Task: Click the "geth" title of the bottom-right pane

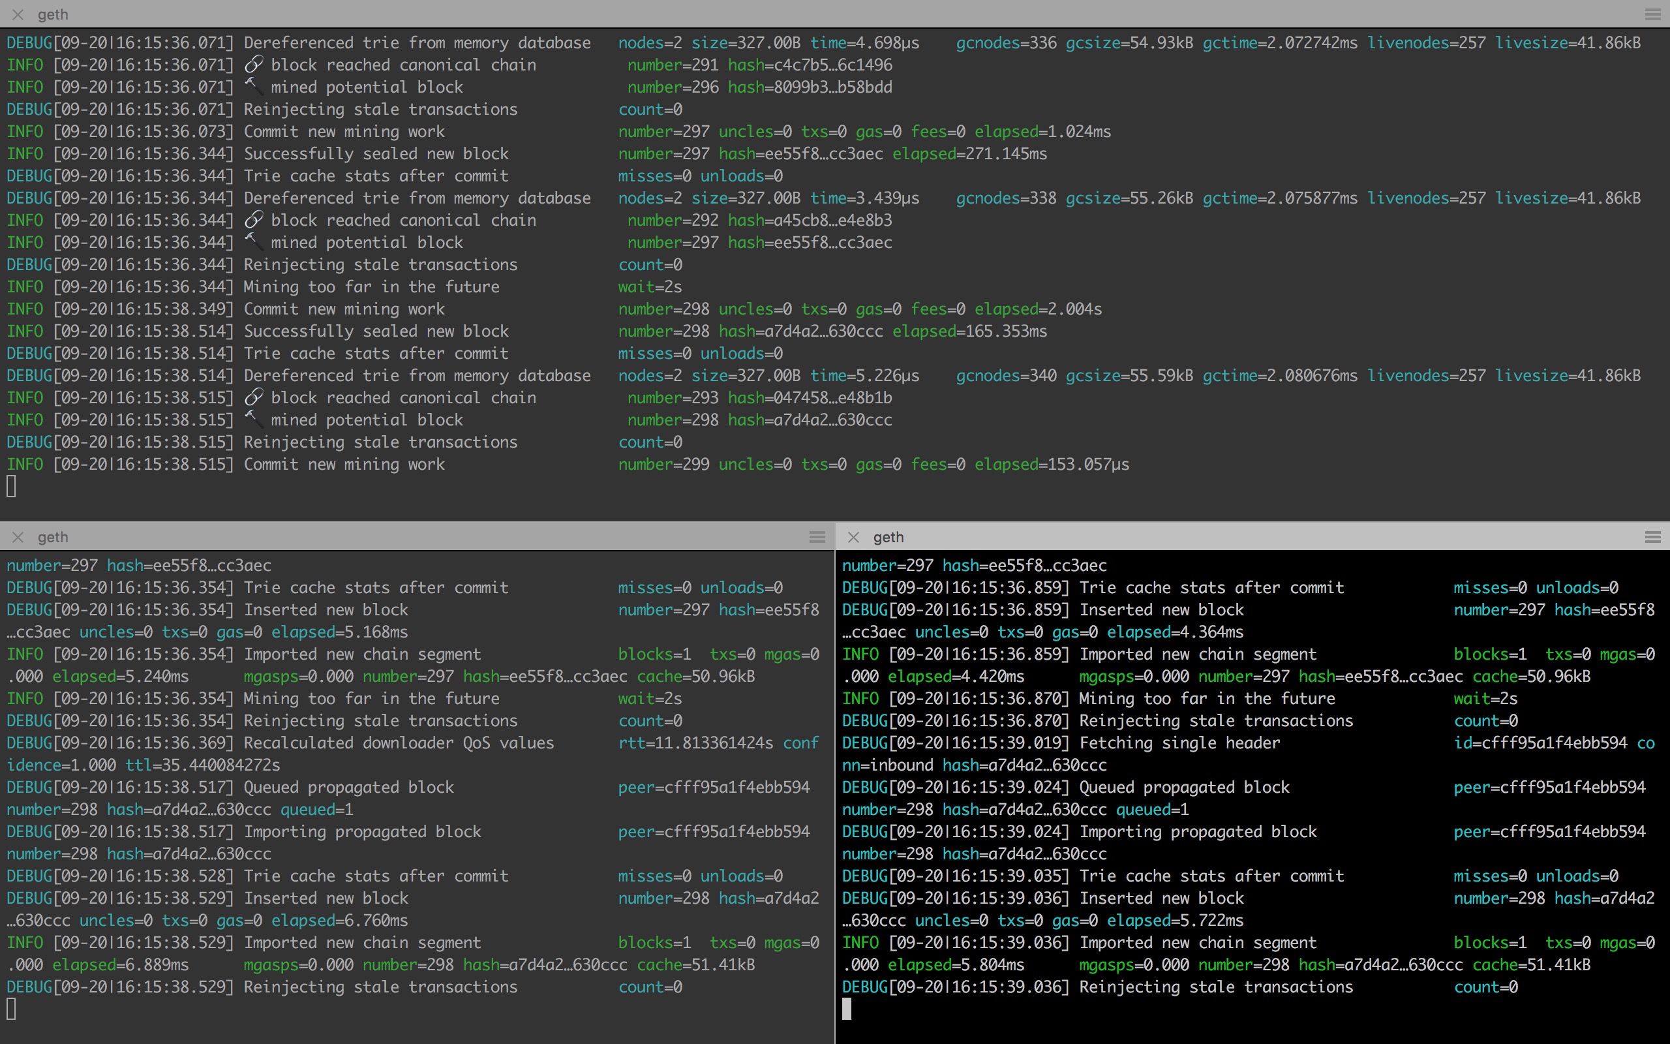Action: pos(888,537)
